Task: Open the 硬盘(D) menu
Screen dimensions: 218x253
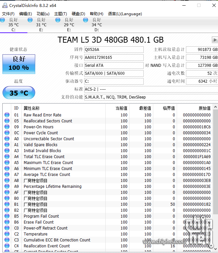Action: [78, 14]
